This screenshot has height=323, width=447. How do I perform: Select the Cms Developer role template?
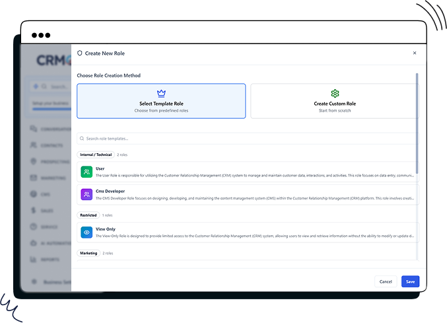248,194
